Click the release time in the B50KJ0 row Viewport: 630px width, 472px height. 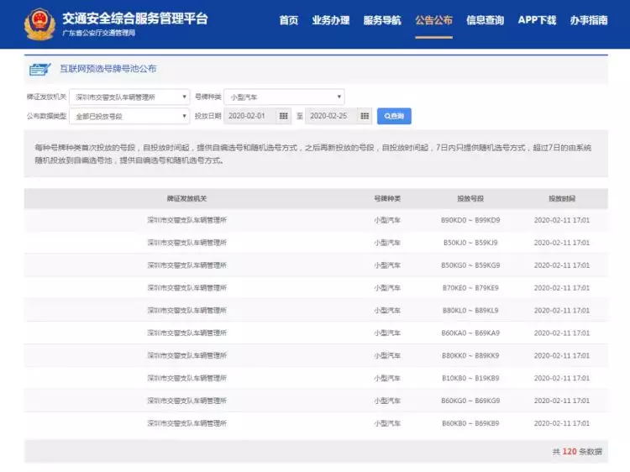[x=562, y=243]
